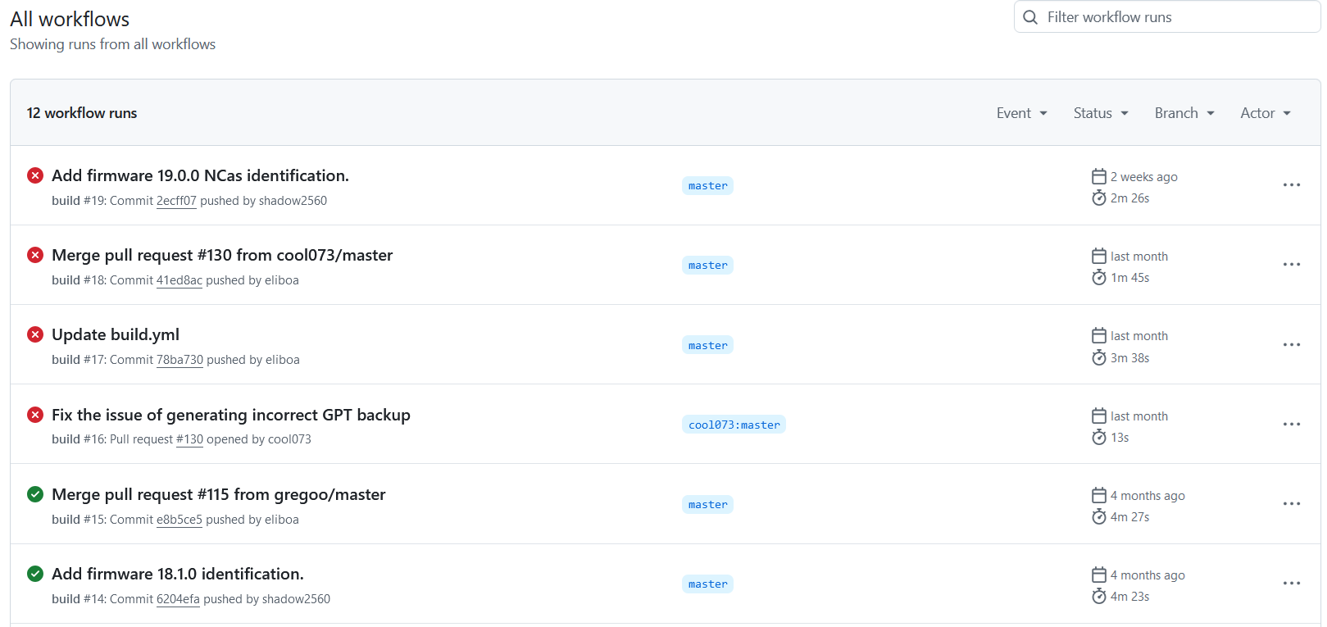This screenshot has height=627, width=1327.
Task: Open more options menu for build #16 row
Action: (1292, 425)
